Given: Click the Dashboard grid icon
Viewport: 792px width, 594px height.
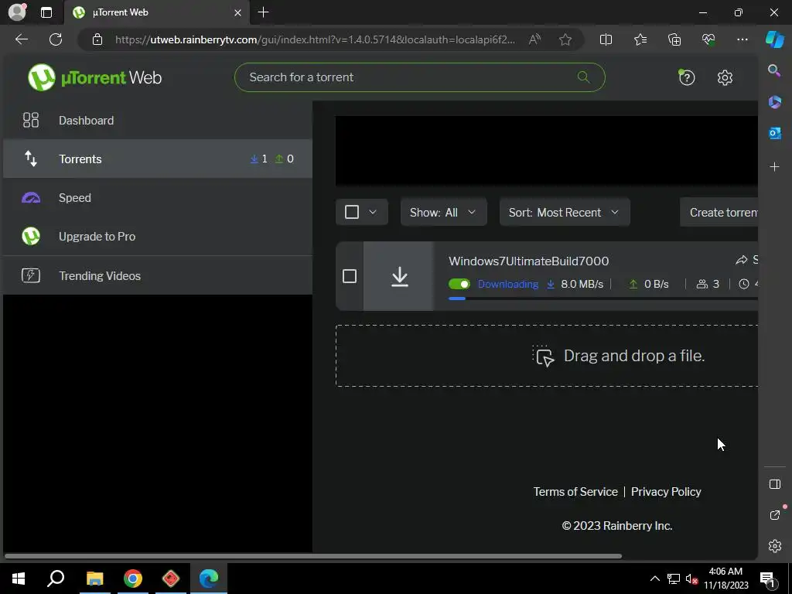Looking at the screenshot, I should point(31,120).
